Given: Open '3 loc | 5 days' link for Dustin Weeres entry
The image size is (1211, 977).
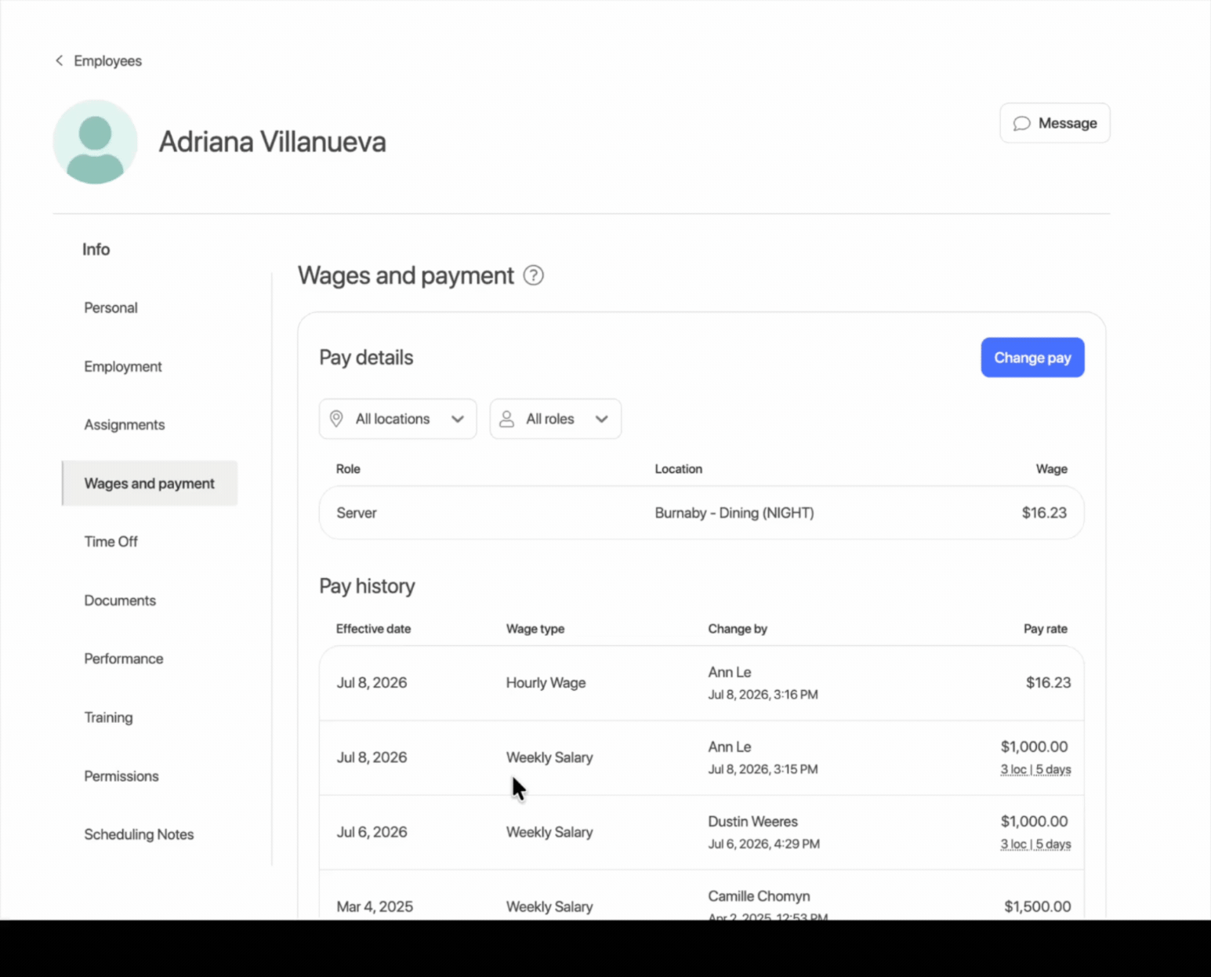Looking at the screenshot, I should pyautogui.click(x=1035, y=844).
